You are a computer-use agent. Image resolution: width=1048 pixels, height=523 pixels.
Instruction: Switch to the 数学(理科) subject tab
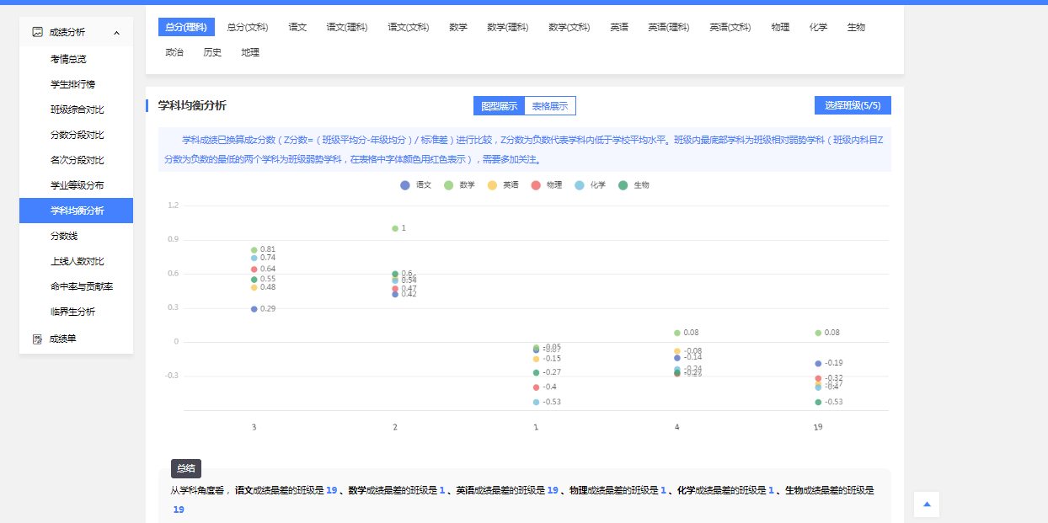[507, 27]
